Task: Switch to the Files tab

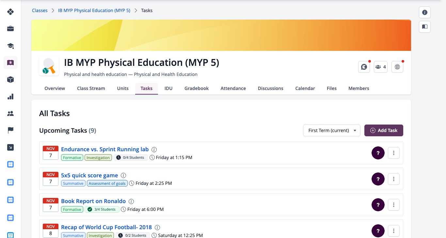Action: click(x=332, y=88)
